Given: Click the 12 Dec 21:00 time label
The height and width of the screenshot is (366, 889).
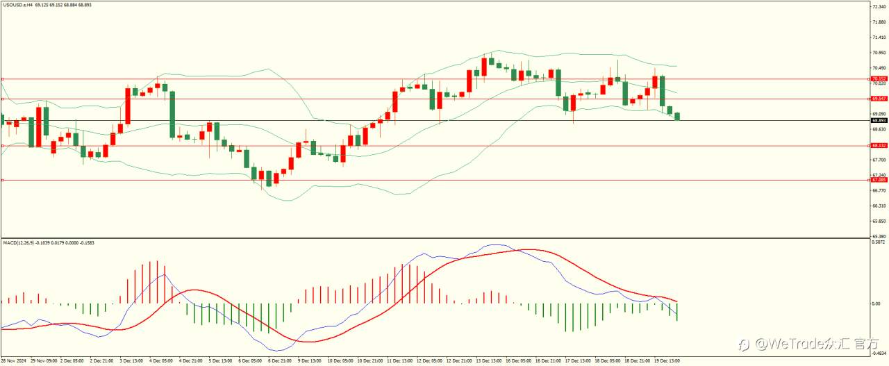Looking at the screenshot, I should (x=460, y=361).
